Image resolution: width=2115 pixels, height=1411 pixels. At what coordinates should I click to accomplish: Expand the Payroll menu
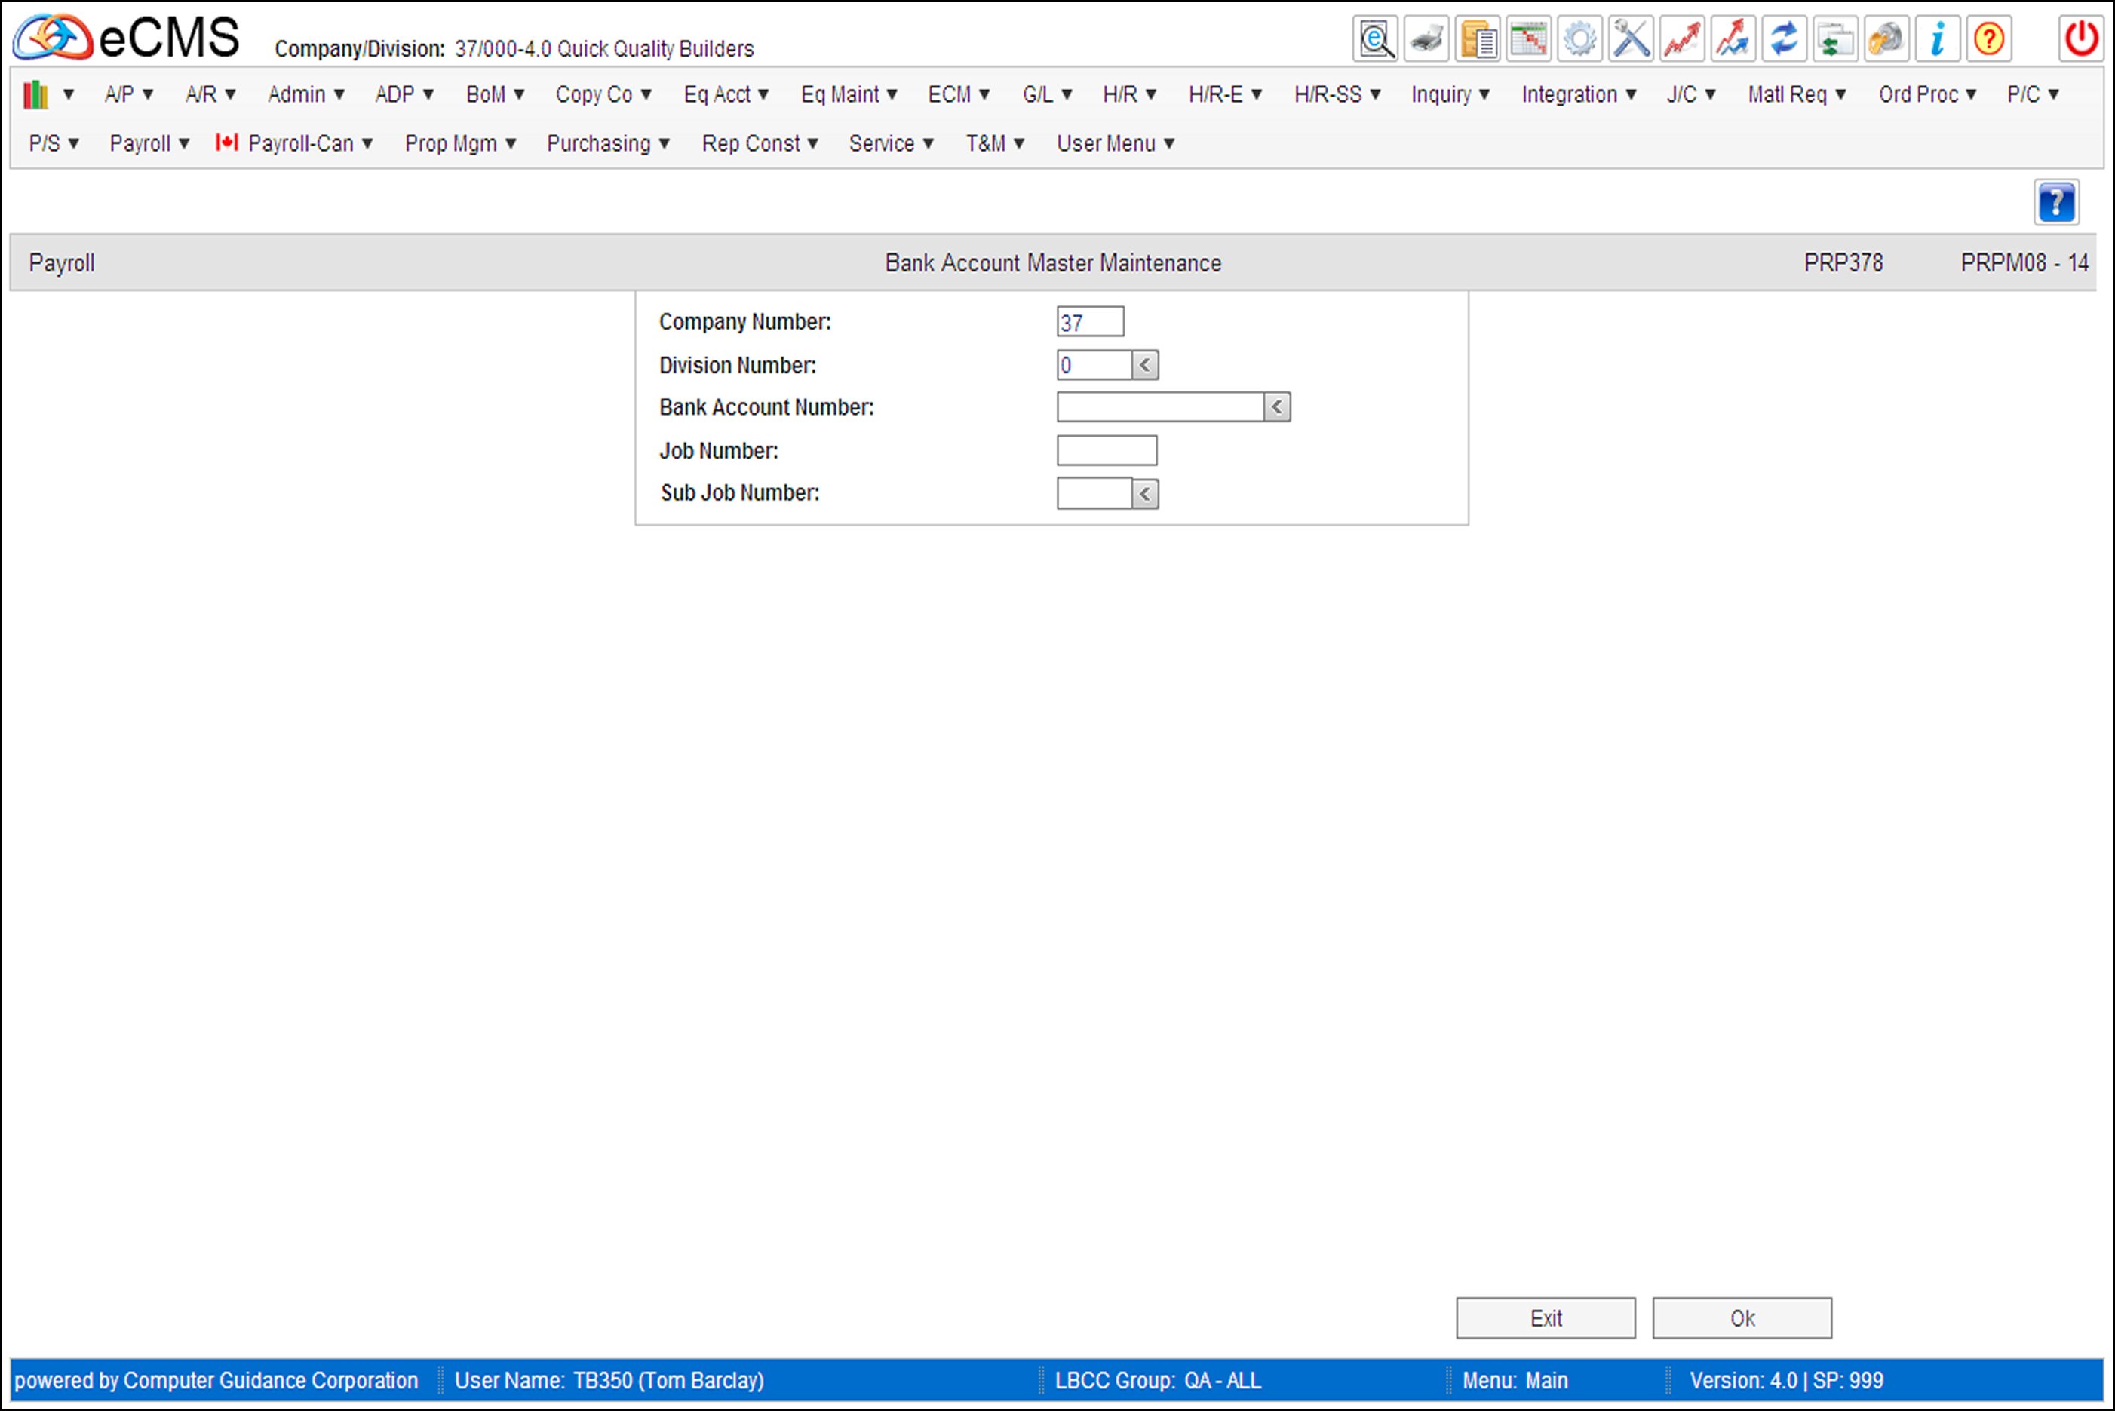point(149,143)
